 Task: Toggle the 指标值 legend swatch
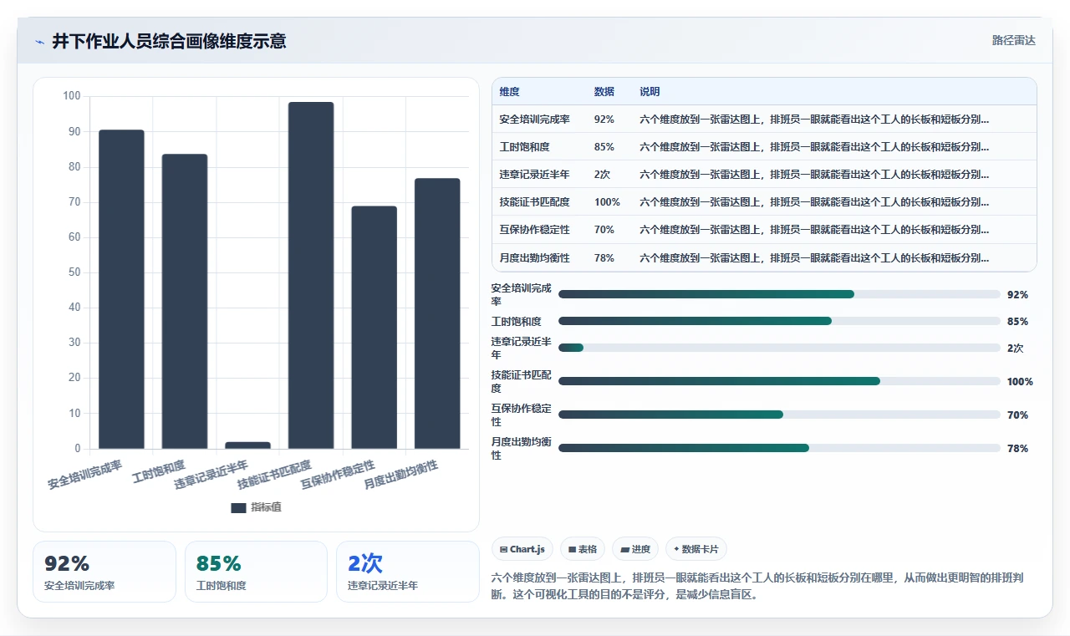238,507
